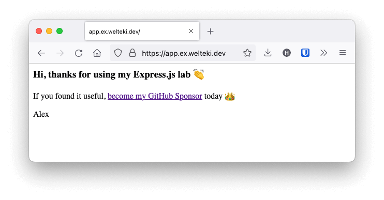Show tracking protection shield info

[x=118, y=53]
